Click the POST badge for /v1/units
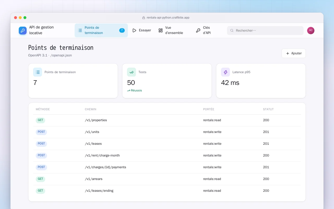The width and height of the screenshot is (334, 209). coord(41,132)
